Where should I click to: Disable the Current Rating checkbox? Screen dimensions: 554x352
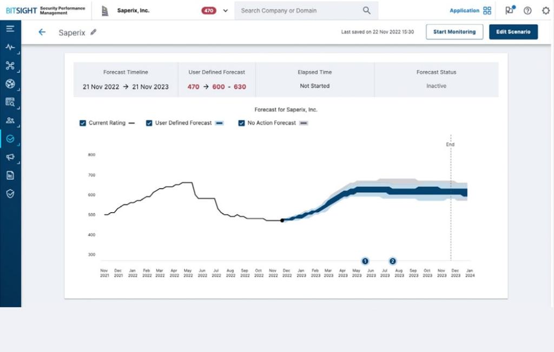(83, 123)
